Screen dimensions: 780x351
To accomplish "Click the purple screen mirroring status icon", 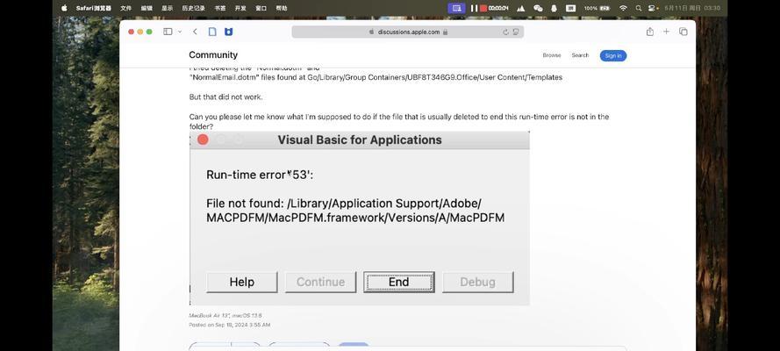I will tap(456, 9).
